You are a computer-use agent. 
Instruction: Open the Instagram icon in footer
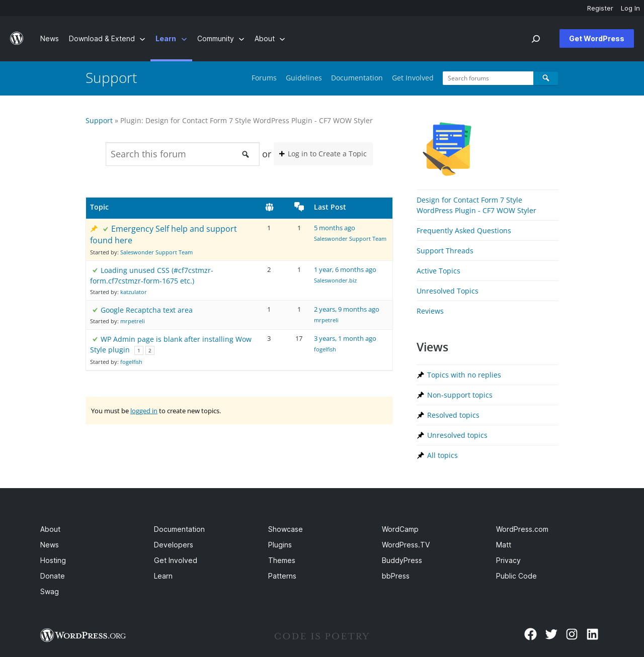[572, 634]
